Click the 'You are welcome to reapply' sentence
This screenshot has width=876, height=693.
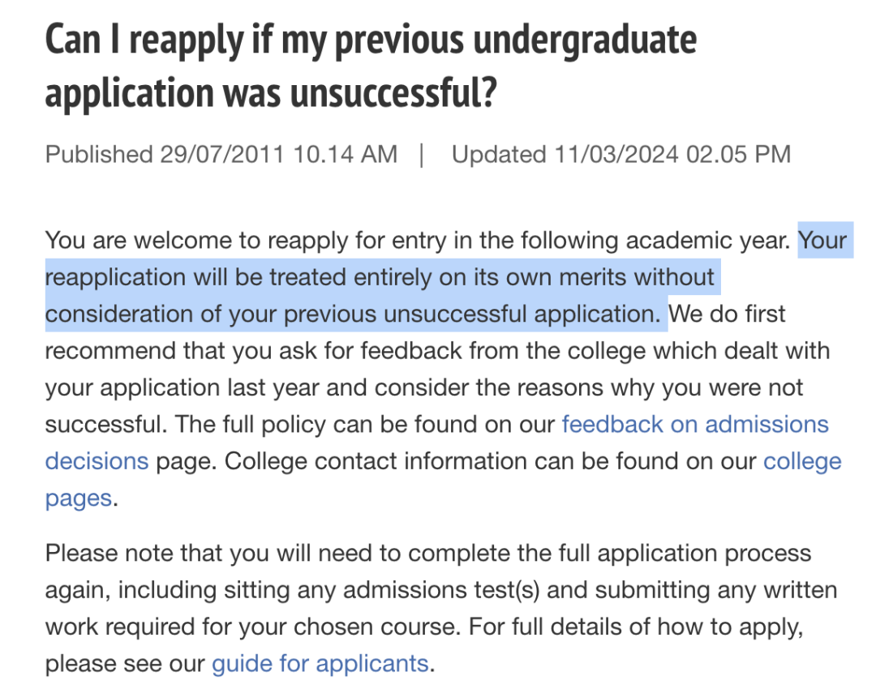(x=418, y=240)
